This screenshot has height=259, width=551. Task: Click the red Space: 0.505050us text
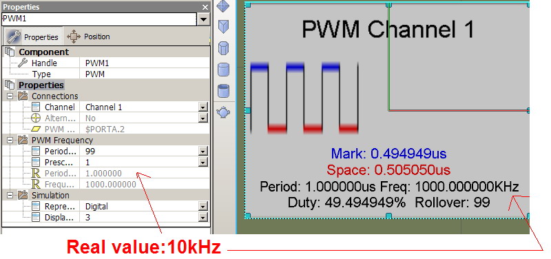(388, 170)
